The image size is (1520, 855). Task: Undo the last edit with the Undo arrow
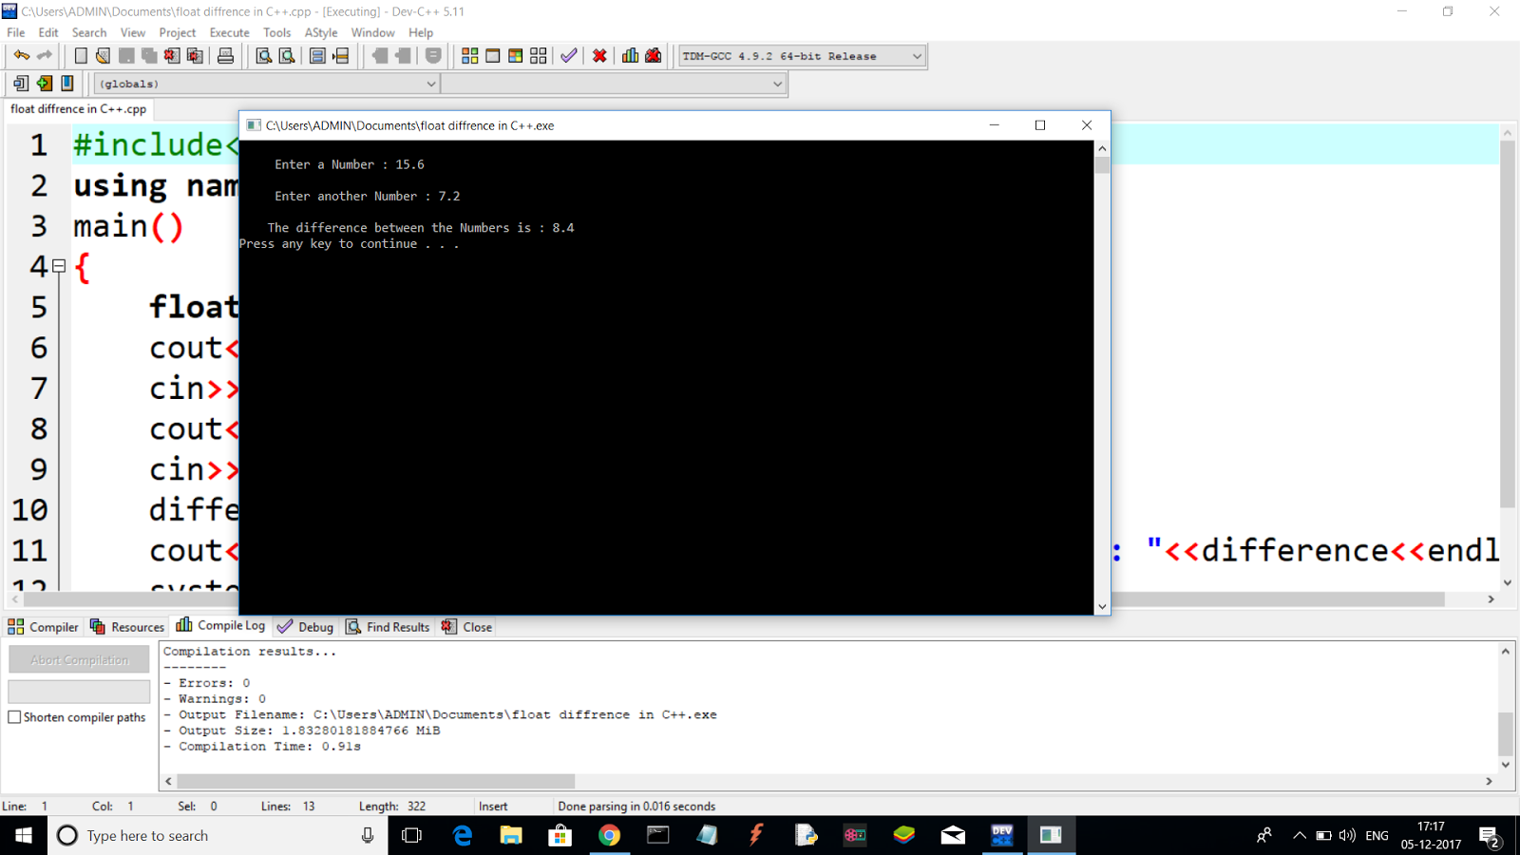tap(21, 55)
